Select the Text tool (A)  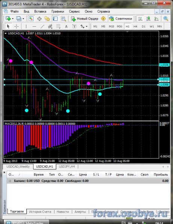66,26
